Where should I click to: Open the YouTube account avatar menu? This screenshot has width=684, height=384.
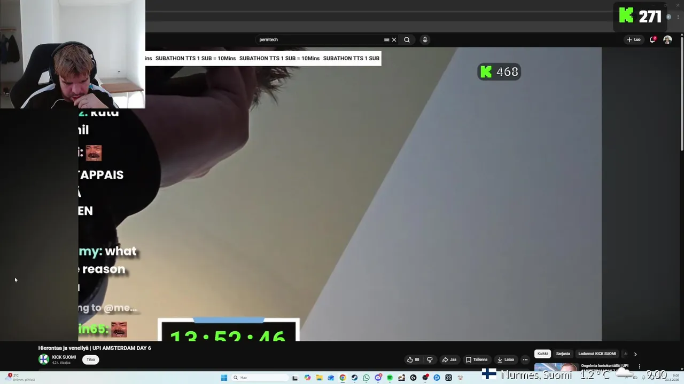pyautogui.click(x=667, y=39)
